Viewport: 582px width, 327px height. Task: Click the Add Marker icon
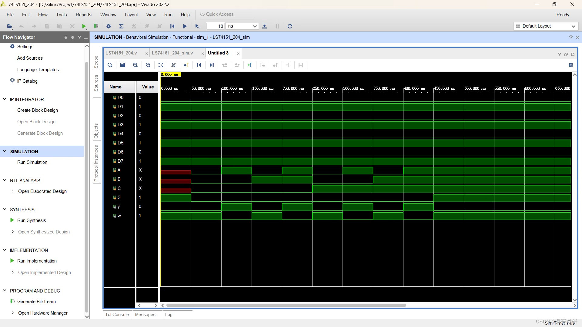coord(250,65)
